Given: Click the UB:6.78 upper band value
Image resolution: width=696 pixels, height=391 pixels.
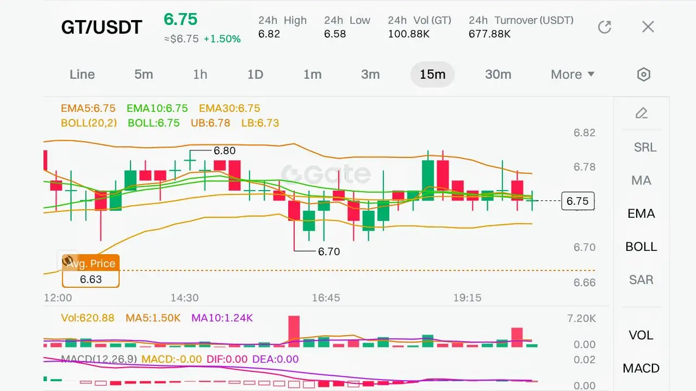Looking at the screenshot, I should [x=210, y=123].
